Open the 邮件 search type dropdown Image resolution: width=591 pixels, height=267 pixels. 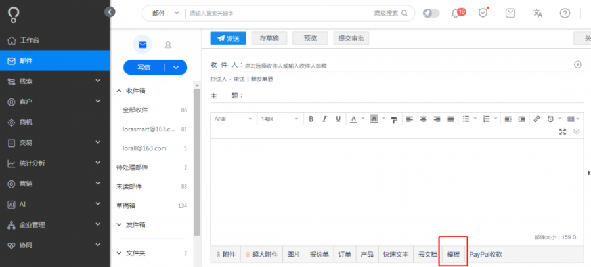click(165, 13)
